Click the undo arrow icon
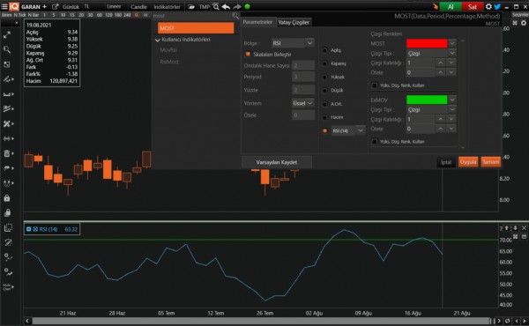 [226, 6]
